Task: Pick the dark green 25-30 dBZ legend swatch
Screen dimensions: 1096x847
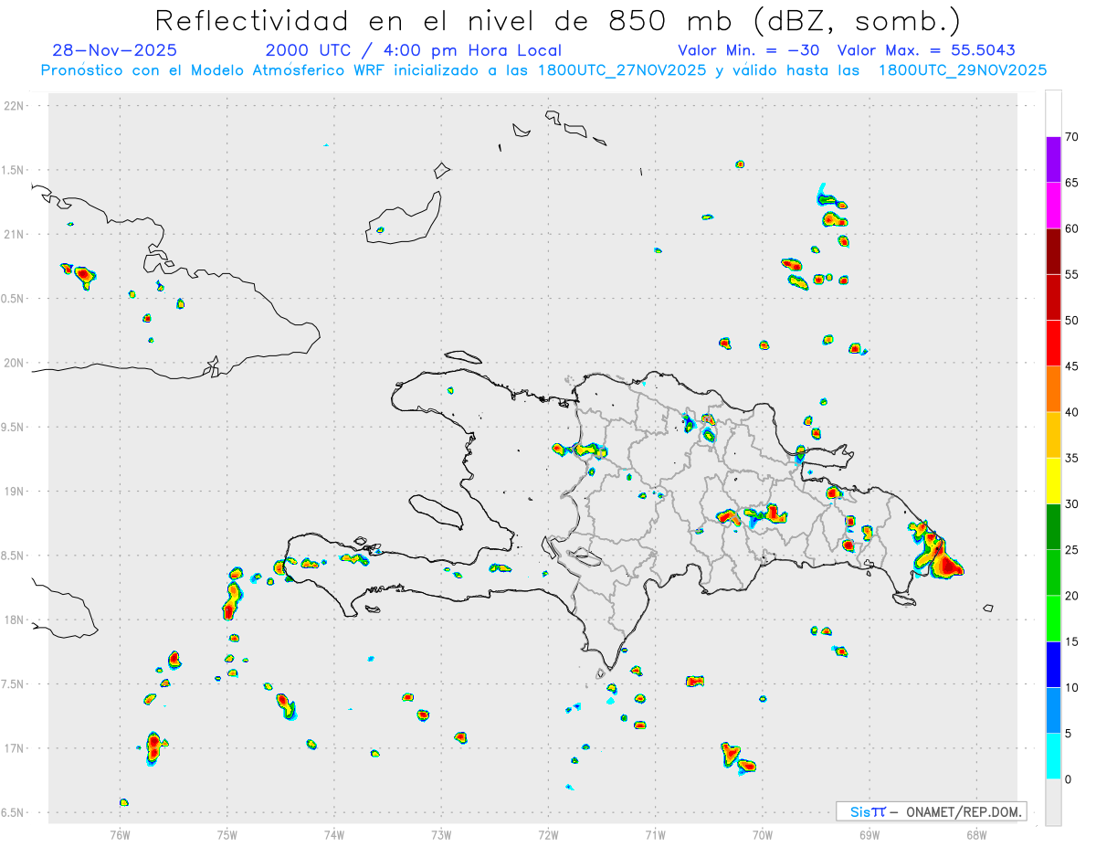Action: tap(1053, 527)
